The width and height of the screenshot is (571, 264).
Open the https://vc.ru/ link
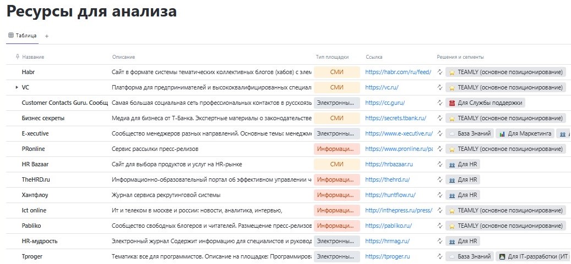coord(382,87)
